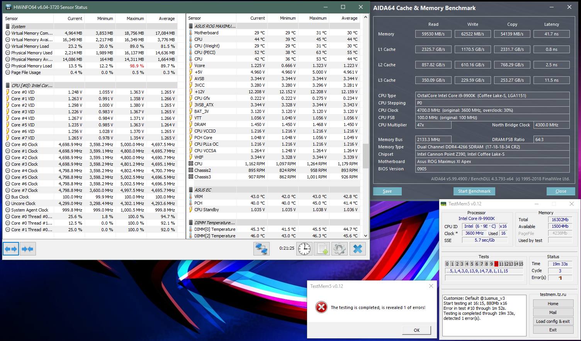Expand the HWiNFO sensor layout with outward arrows
581x341 pixels.
pyautogui.click(x=11, y=249)
